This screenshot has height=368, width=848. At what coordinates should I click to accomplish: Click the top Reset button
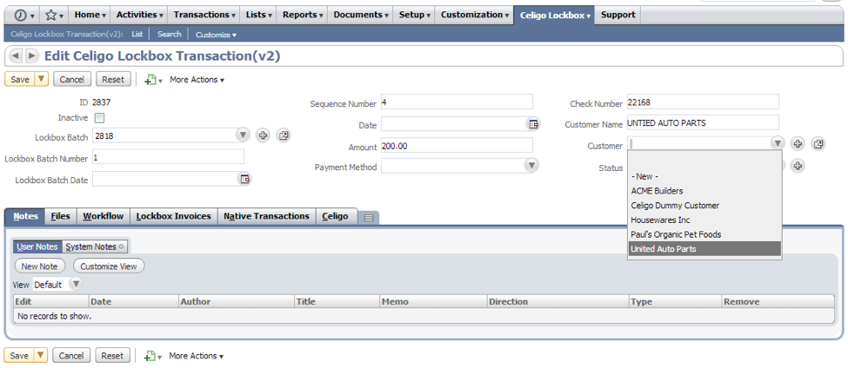click(113, 79)
